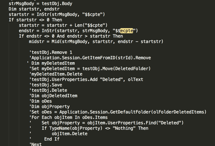The width and height of the screenshot is (215, 146).
Task: Click the "'Dim oDes" comment line
Action: click(41, 101)
